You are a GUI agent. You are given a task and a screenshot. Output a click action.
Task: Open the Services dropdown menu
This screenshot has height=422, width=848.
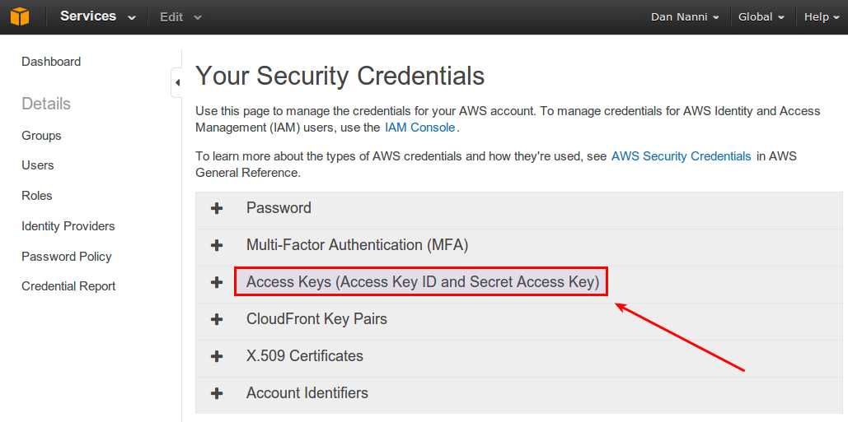[x=97, y=16]
